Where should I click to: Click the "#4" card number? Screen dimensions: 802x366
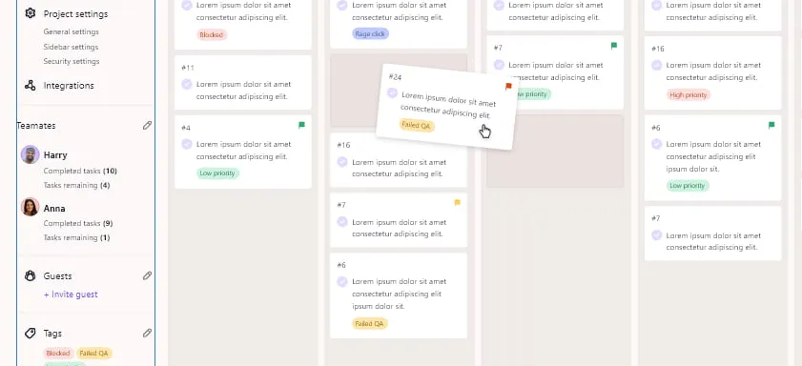click(186, 128)
